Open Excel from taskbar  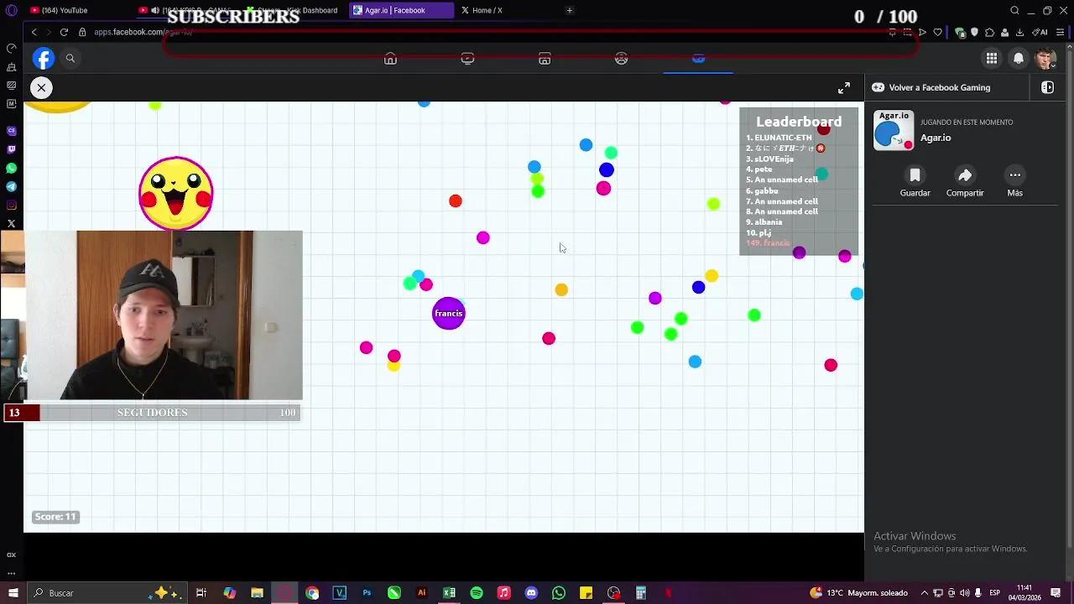click(449, 593)
